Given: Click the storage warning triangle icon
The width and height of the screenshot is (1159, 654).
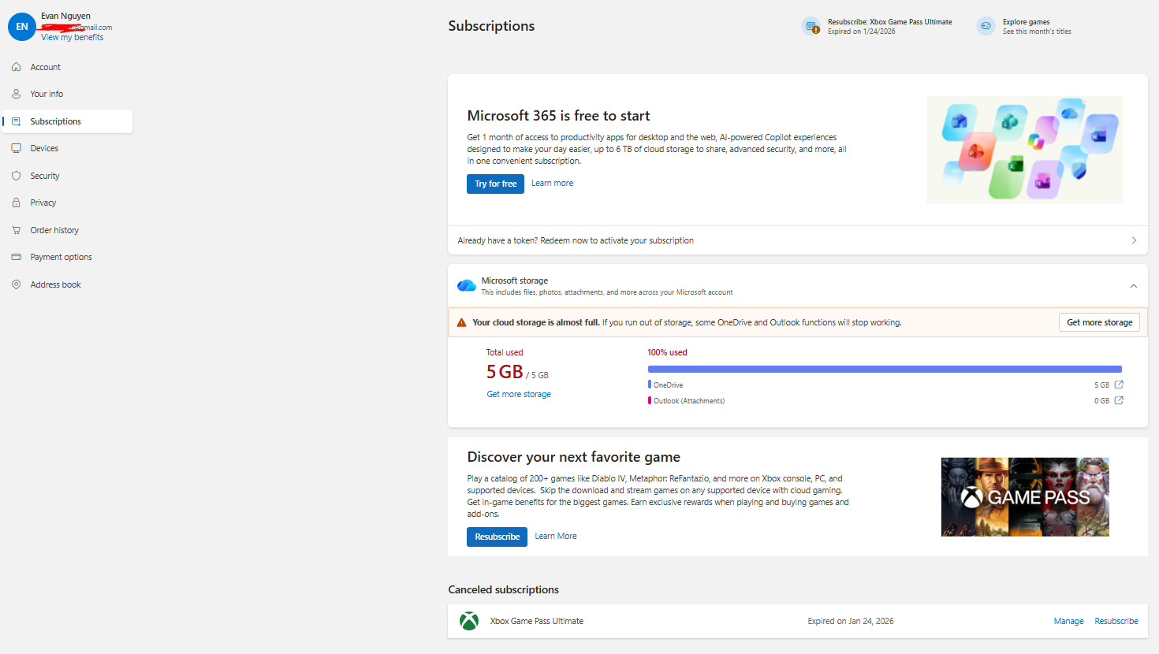Looking at the screenshot, I should 462,322.
